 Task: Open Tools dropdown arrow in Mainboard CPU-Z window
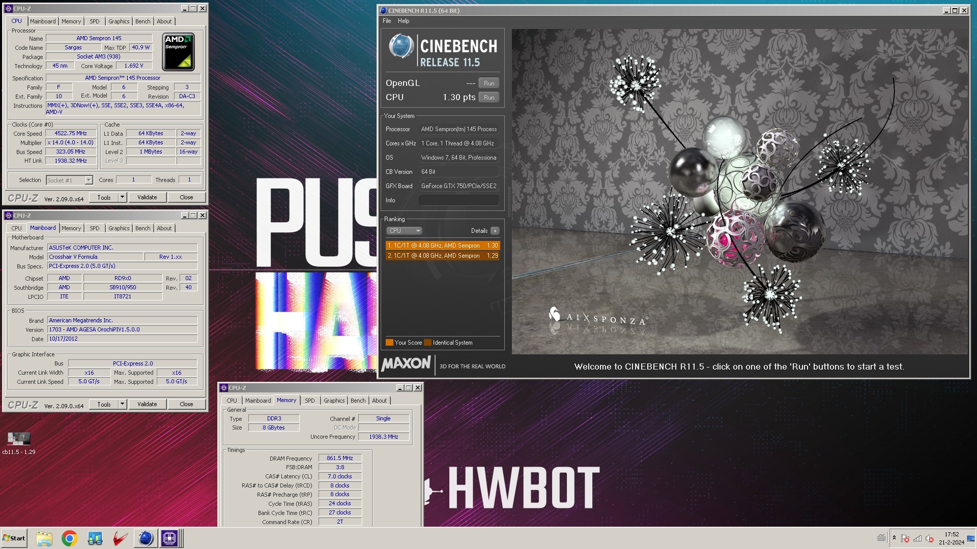coord(122,404)
